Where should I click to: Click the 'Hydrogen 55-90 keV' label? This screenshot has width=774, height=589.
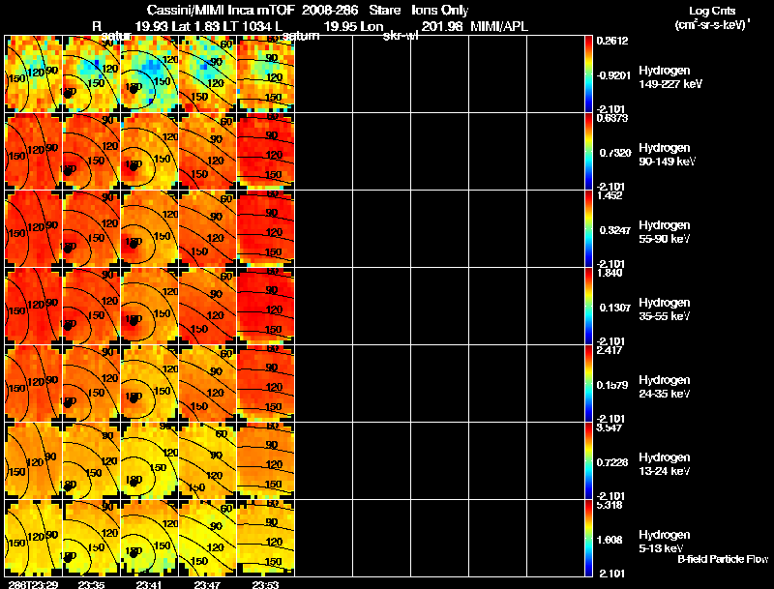coord(665,232)
